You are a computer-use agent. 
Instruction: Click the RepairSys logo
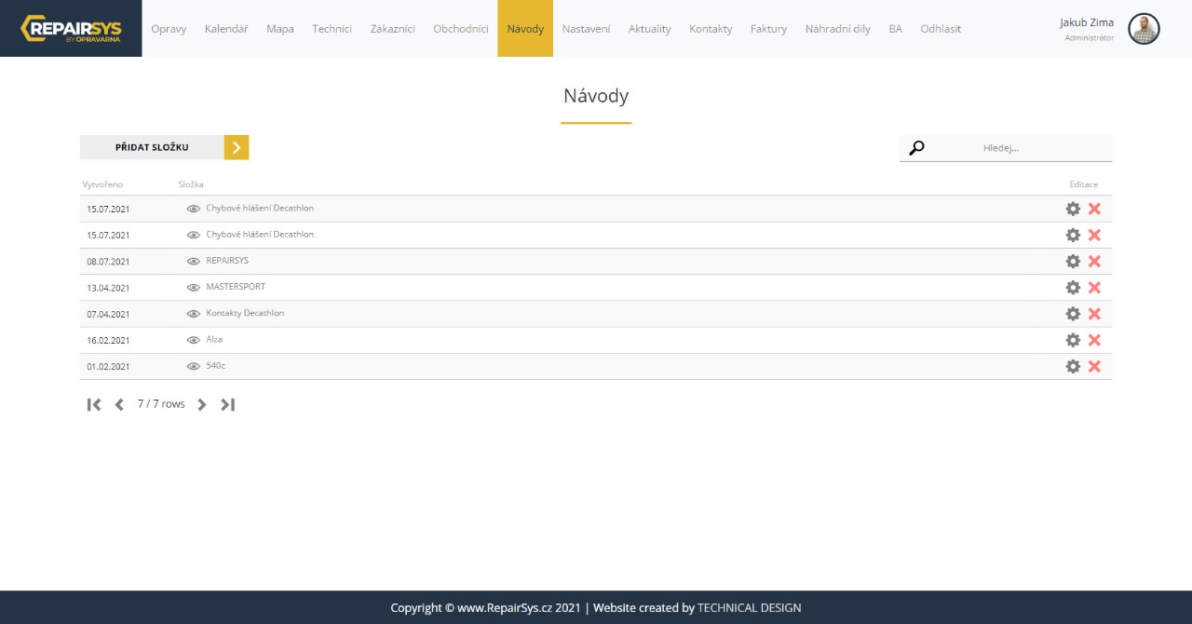pyautogui.click(x=71, y=28)
